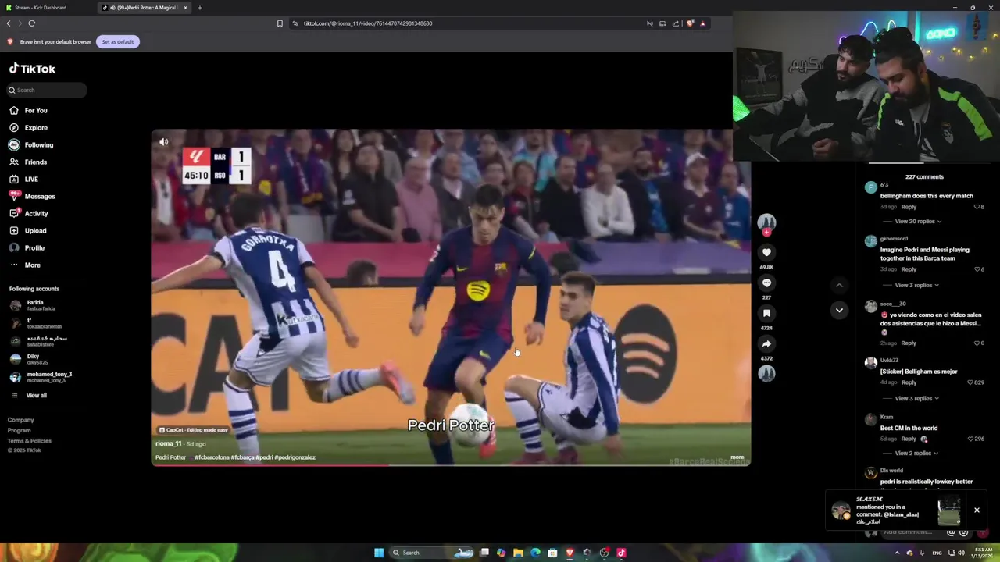
Task: Like gkoomson1's comment
Action: coord(977,269)
